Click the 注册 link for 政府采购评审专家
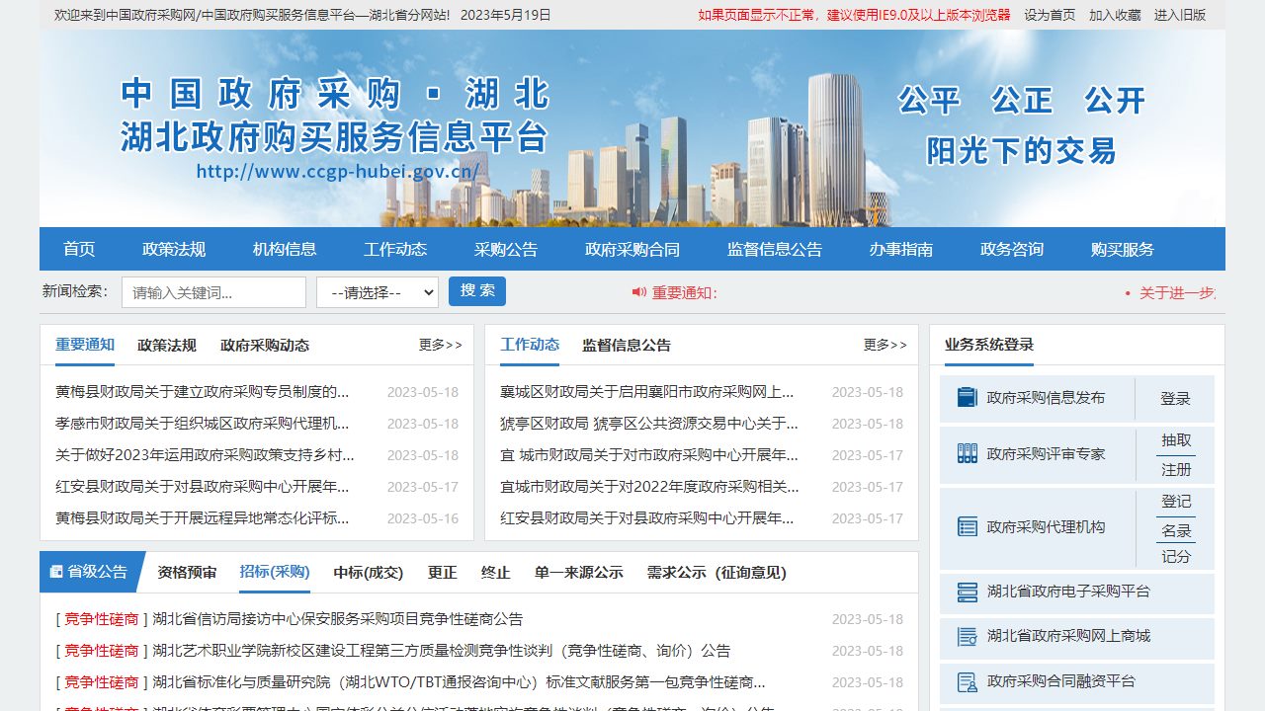1265x711 pixels. [1177, 471]
